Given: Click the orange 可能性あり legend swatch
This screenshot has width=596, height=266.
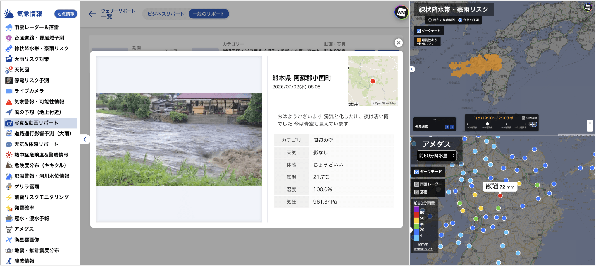Looking at the screenshot, I should tap(419, 40).
